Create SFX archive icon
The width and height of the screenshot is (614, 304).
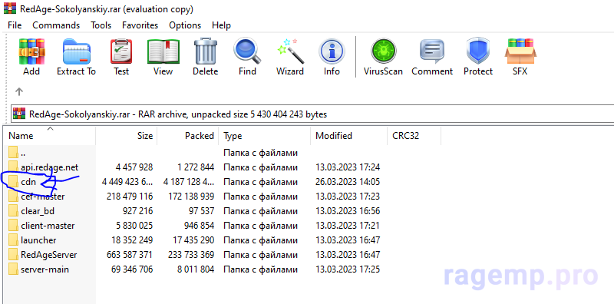coord(520,57)
